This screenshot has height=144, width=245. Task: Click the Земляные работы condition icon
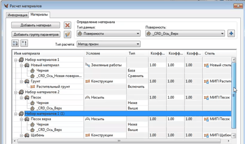[87, 65]
